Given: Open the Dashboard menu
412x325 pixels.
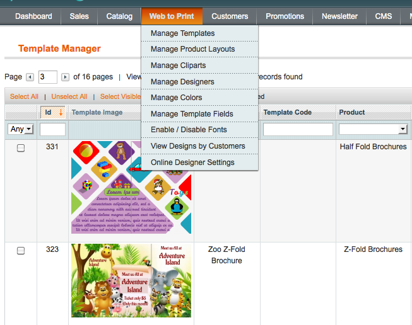Looking at the screenshot, I should pyautogui.click(x=33, y=16).
